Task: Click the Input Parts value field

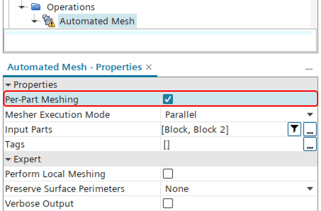Action: click(224, 129)
